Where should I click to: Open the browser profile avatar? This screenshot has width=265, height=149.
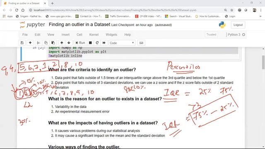[x=255, y=10]
